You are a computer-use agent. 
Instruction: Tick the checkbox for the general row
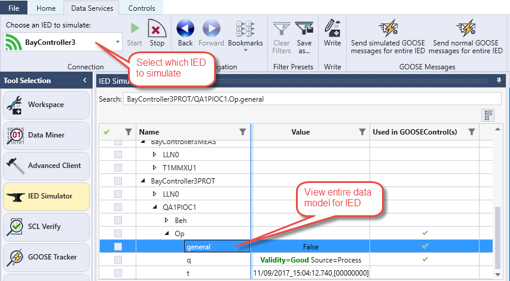pyautogui.click(x=118, y=246)
